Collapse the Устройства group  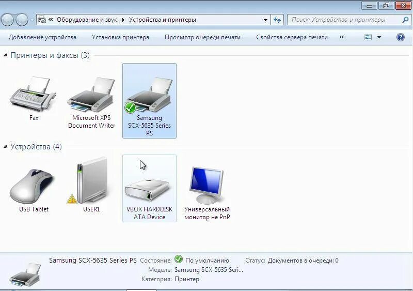[5, 146]
